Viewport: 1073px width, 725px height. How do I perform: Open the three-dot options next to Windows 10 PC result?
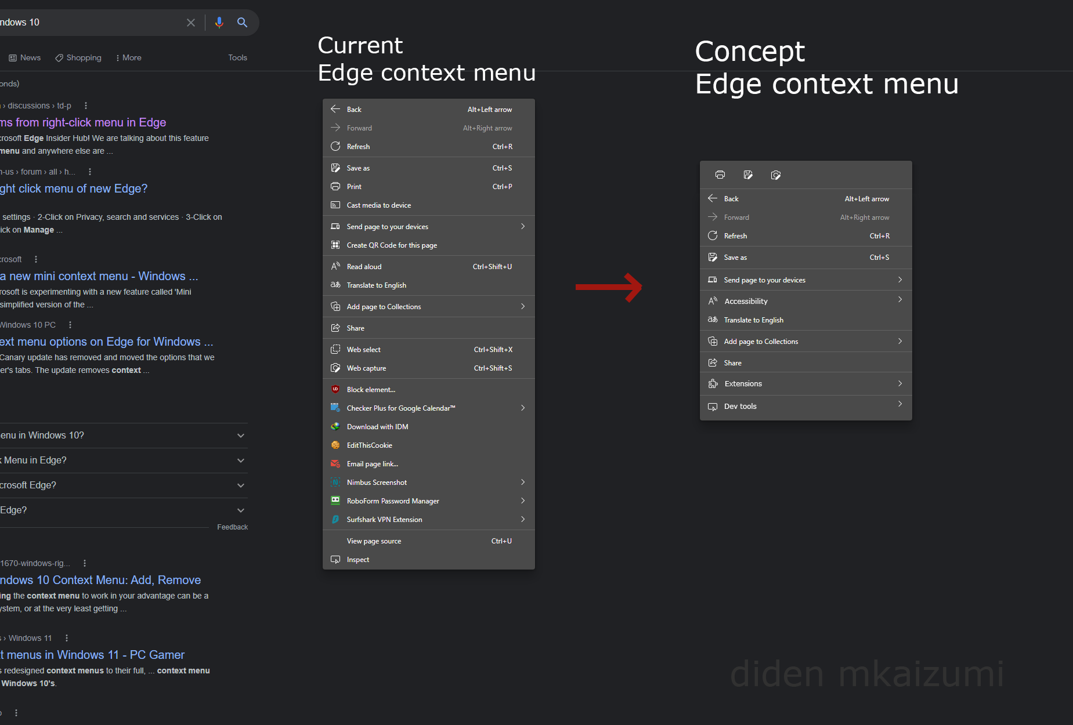tap(69, 325)
